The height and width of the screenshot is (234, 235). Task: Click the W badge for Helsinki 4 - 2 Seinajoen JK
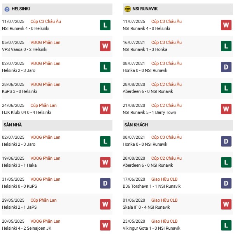105,225
